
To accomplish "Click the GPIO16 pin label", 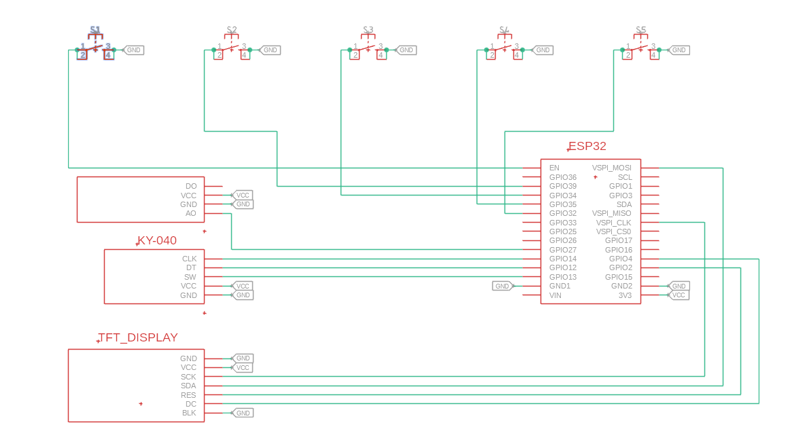I will click(619, 250).
